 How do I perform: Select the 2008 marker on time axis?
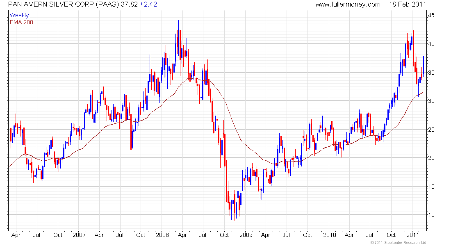point(162,235)
